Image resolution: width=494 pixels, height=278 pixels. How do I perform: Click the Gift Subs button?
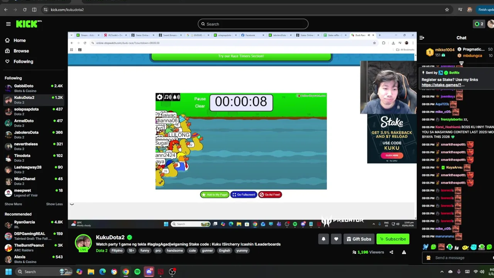[359, 239]
